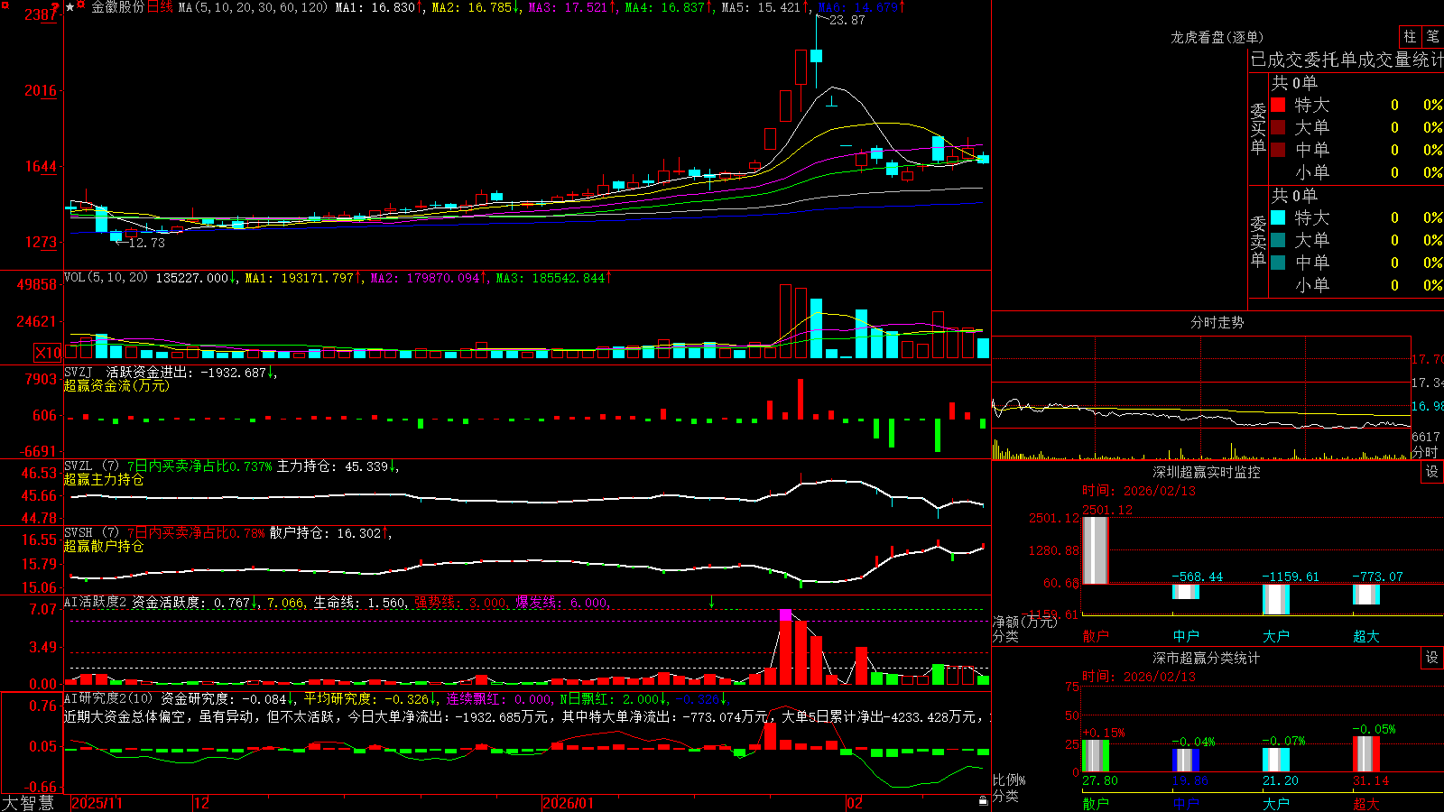Screen dimensions: 1444x812
Task: Click -773.07 超大 value in 实时监控
Action: tap(1378, 577)
